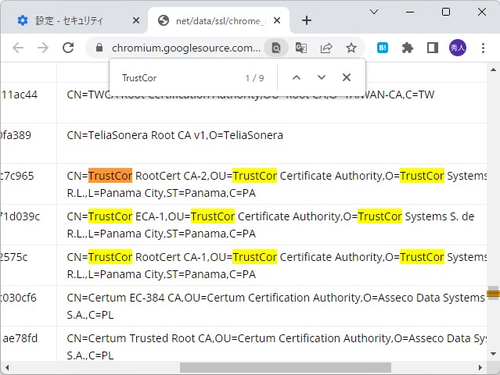Click the hash cell ending 1d039c
The image size is (500, 375).
tap(20, 216)
